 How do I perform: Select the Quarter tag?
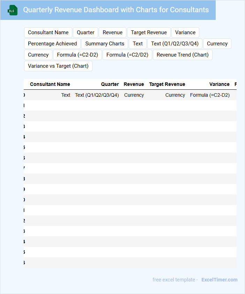86,32
